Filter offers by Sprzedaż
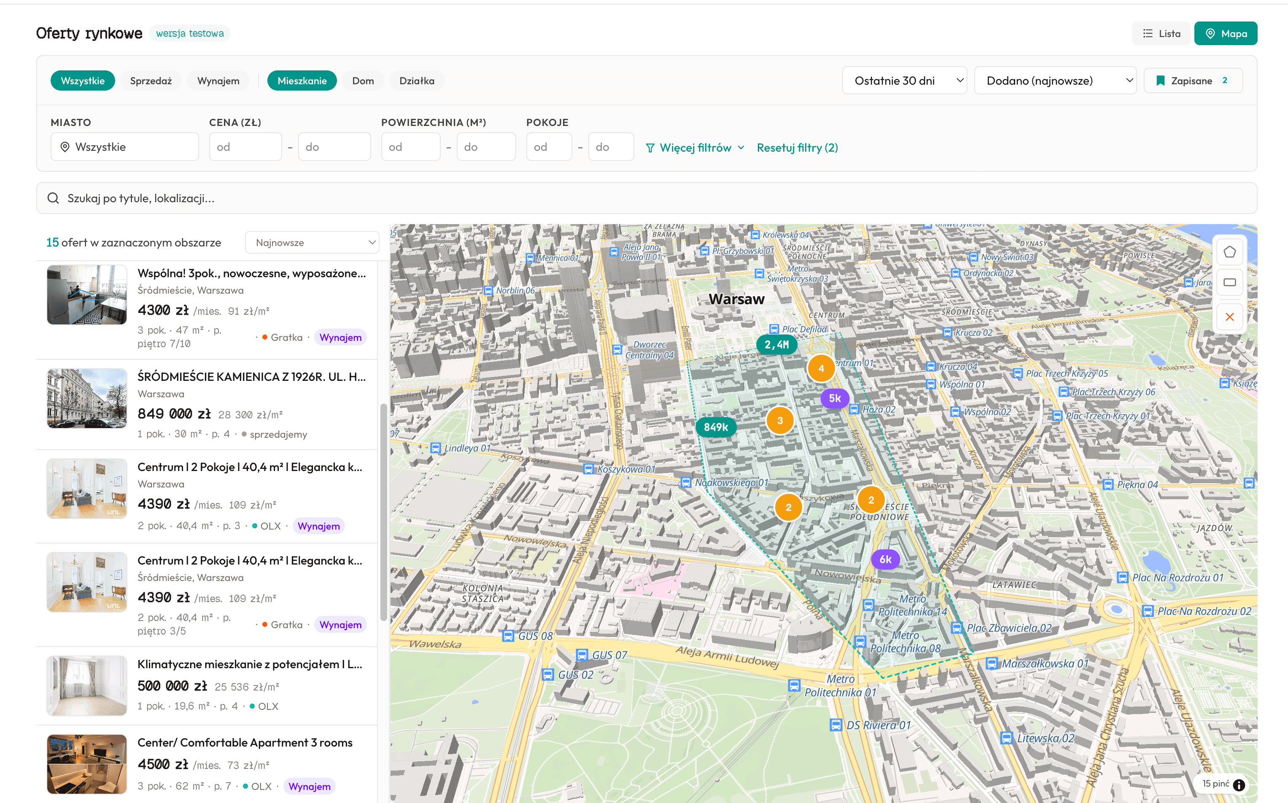Image resolution: width=1288 pixels, height=803 pixels. coord(151,81)
